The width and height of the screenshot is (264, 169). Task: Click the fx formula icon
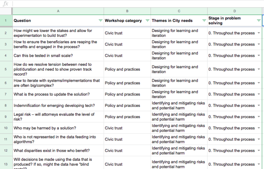click(6, 3)
